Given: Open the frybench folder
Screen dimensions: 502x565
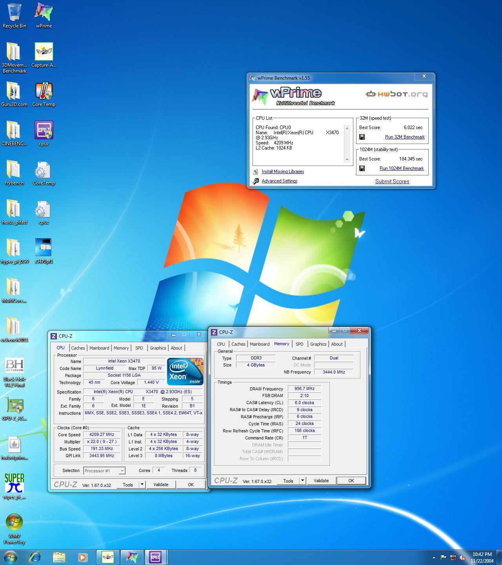Looking at the screenshot, I should point(14,173).
